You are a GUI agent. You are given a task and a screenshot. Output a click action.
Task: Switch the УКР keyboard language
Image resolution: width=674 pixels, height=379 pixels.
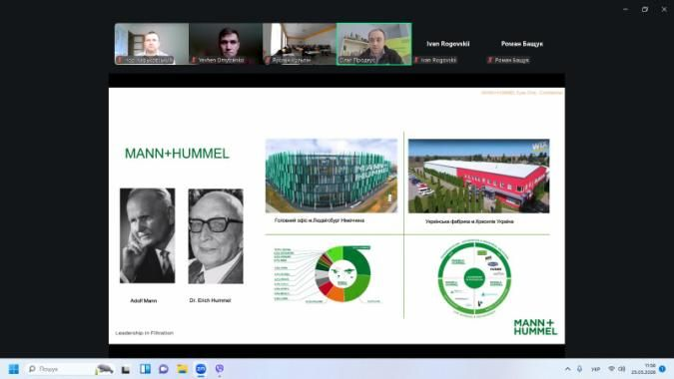[x=595, y=369]
